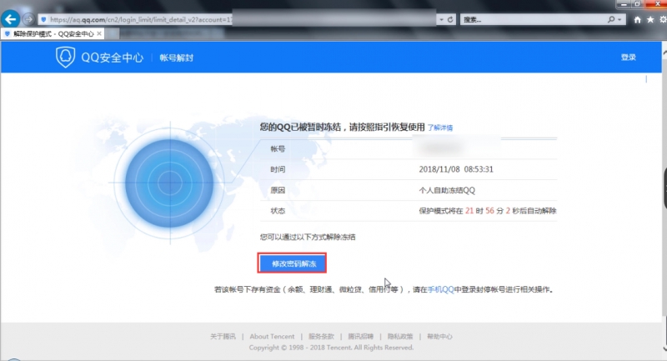The width and height of the screenshot is (667, 361).
Task: Open the 腾讯招聘 footer link
Action: point(361,336)
